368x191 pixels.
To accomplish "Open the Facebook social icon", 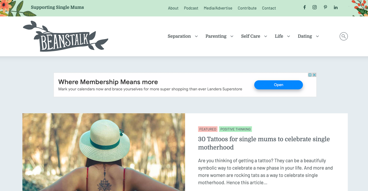I will point(304,7).
